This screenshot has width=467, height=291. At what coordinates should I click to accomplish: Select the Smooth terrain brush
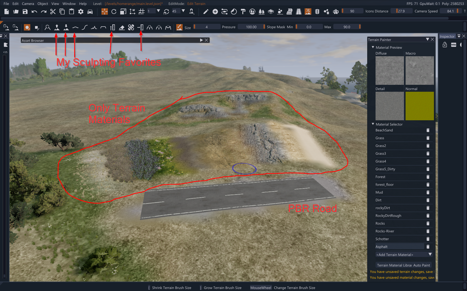[x=75, y=27]
